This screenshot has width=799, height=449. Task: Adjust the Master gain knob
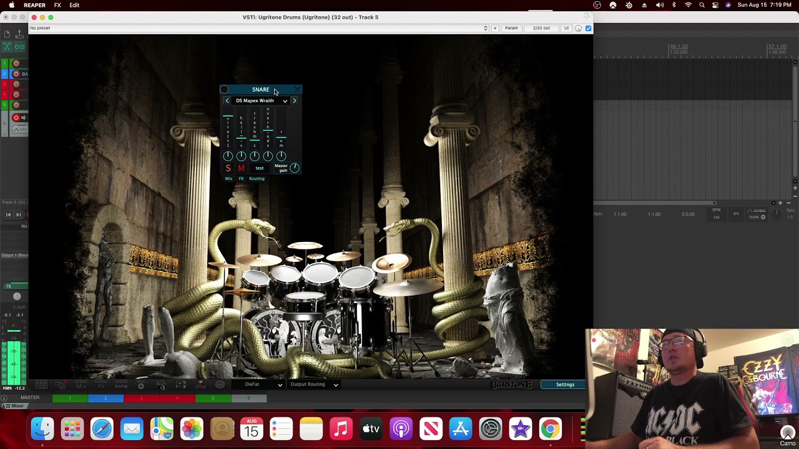pyautogui.click(x=295, y=168)
